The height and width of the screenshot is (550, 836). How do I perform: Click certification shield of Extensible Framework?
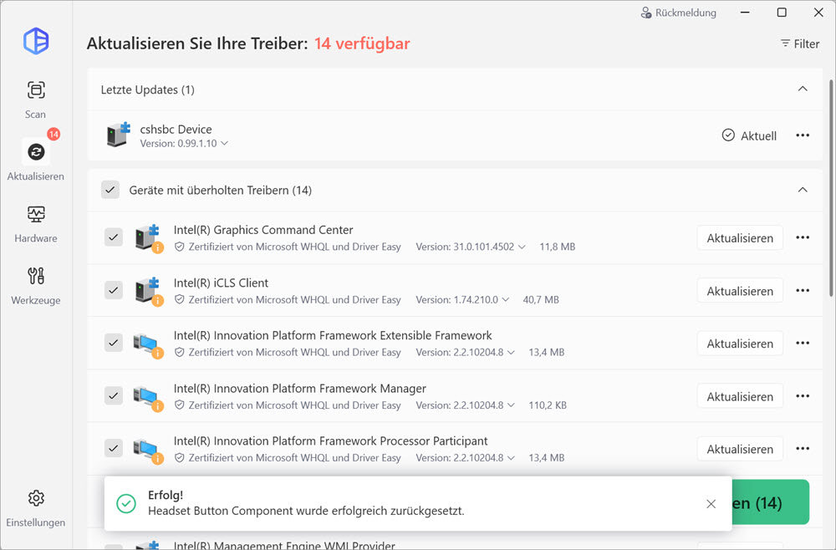point(180,352)
